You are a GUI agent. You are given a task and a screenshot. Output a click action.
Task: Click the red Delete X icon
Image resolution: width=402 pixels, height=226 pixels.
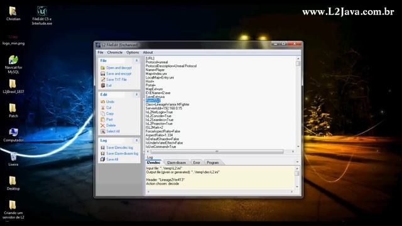103,126
